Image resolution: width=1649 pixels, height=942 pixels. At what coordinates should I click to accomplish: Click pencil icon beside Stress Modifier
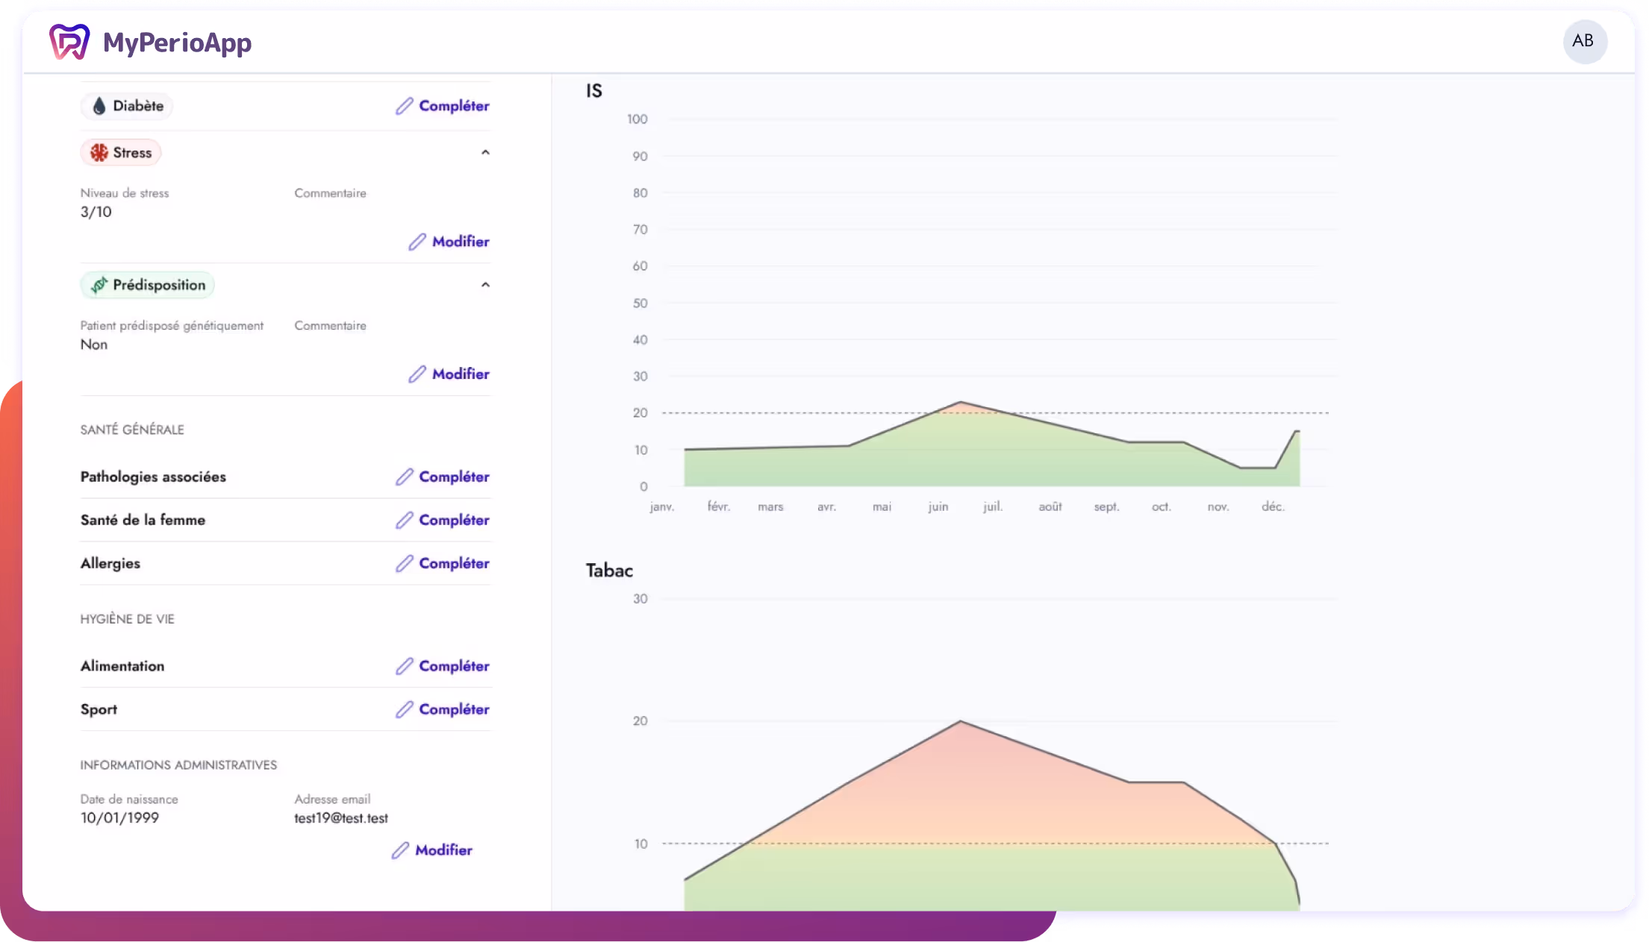click(x=417, y=242)
